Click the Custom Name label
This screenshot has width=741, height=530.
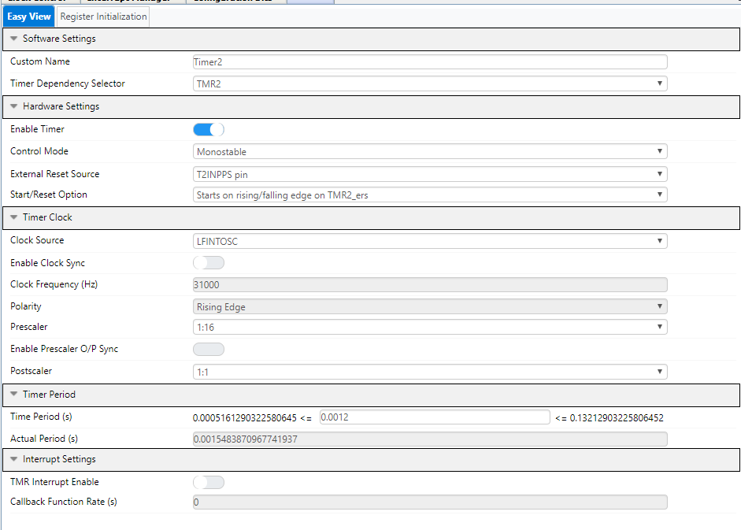pos(40,61)
